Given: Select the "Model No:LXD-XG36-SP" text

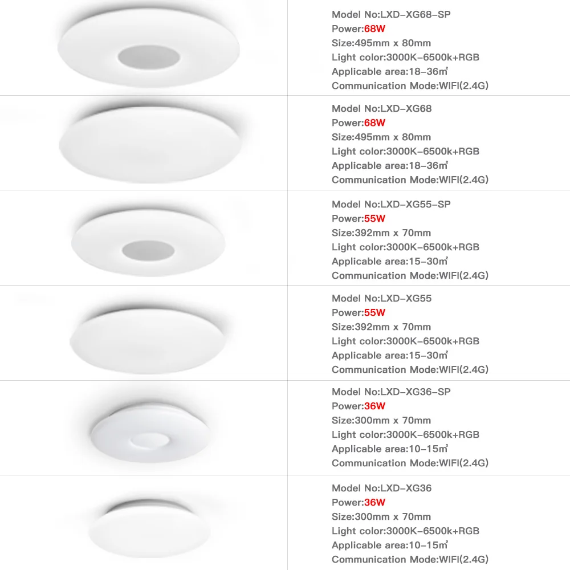Looking at the screenshot, I should coord(391,392).
